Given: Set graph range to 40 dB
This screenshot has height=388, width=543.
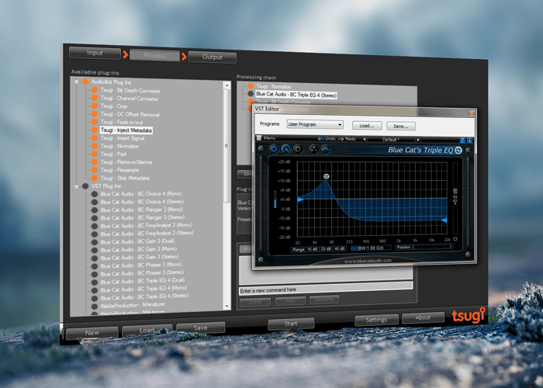Looking at the screenshot, I should (340, 249).
